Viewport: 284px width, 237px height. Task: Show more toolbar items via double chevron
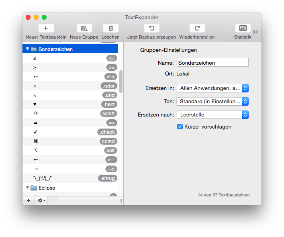tap(255, 32)
